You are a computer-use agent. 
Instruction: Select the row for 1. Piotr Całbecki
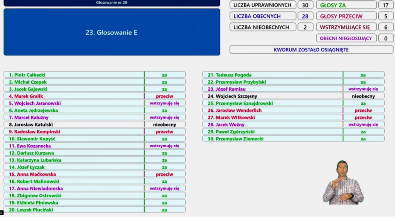click(95, 75)
